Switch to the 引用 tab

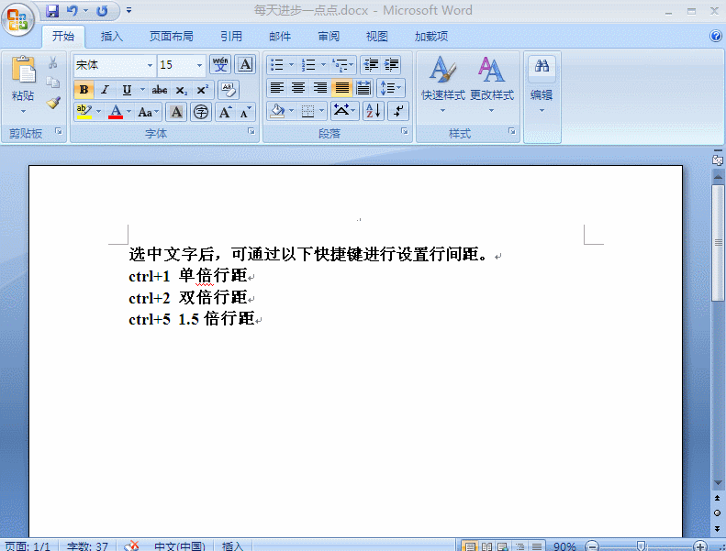(230, 36)
